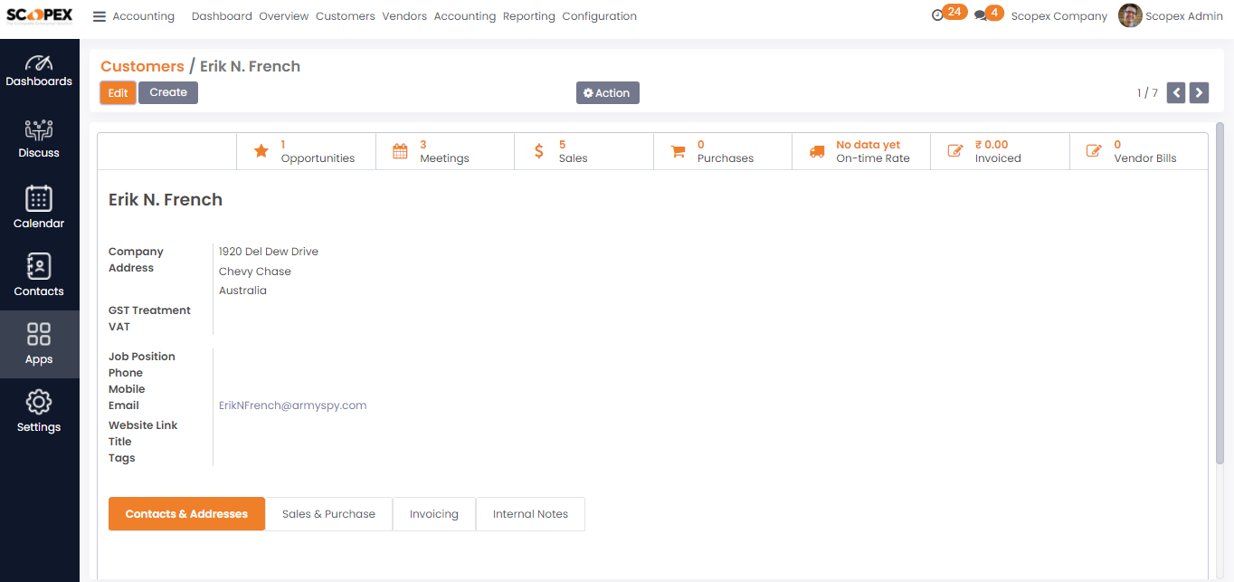Image resolution: width=1234 pixels, height=582 pixels.
Task: Go to previous customer record arrow
Action: click(x=1176, y=92)
